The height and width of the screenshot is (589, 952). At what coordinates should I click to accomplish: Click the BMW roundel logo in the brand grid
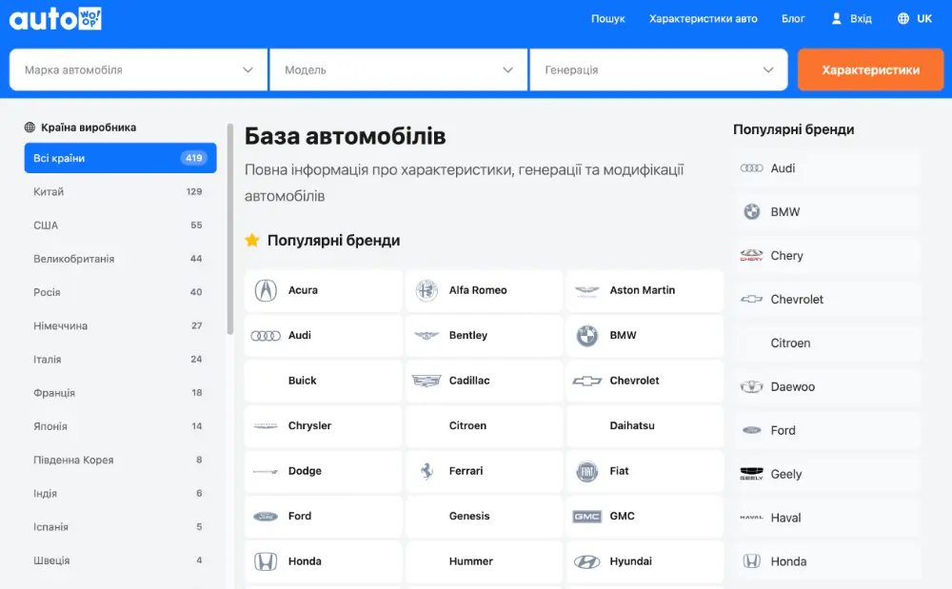point(587,336)
